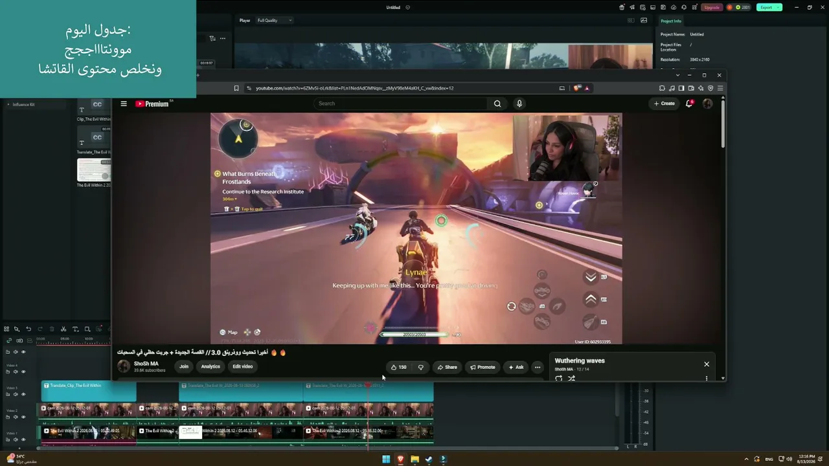The height and width of the screenshot is (466, 829).
Task: Mute the Video 4 track audio
Action: tap(16, 372)
